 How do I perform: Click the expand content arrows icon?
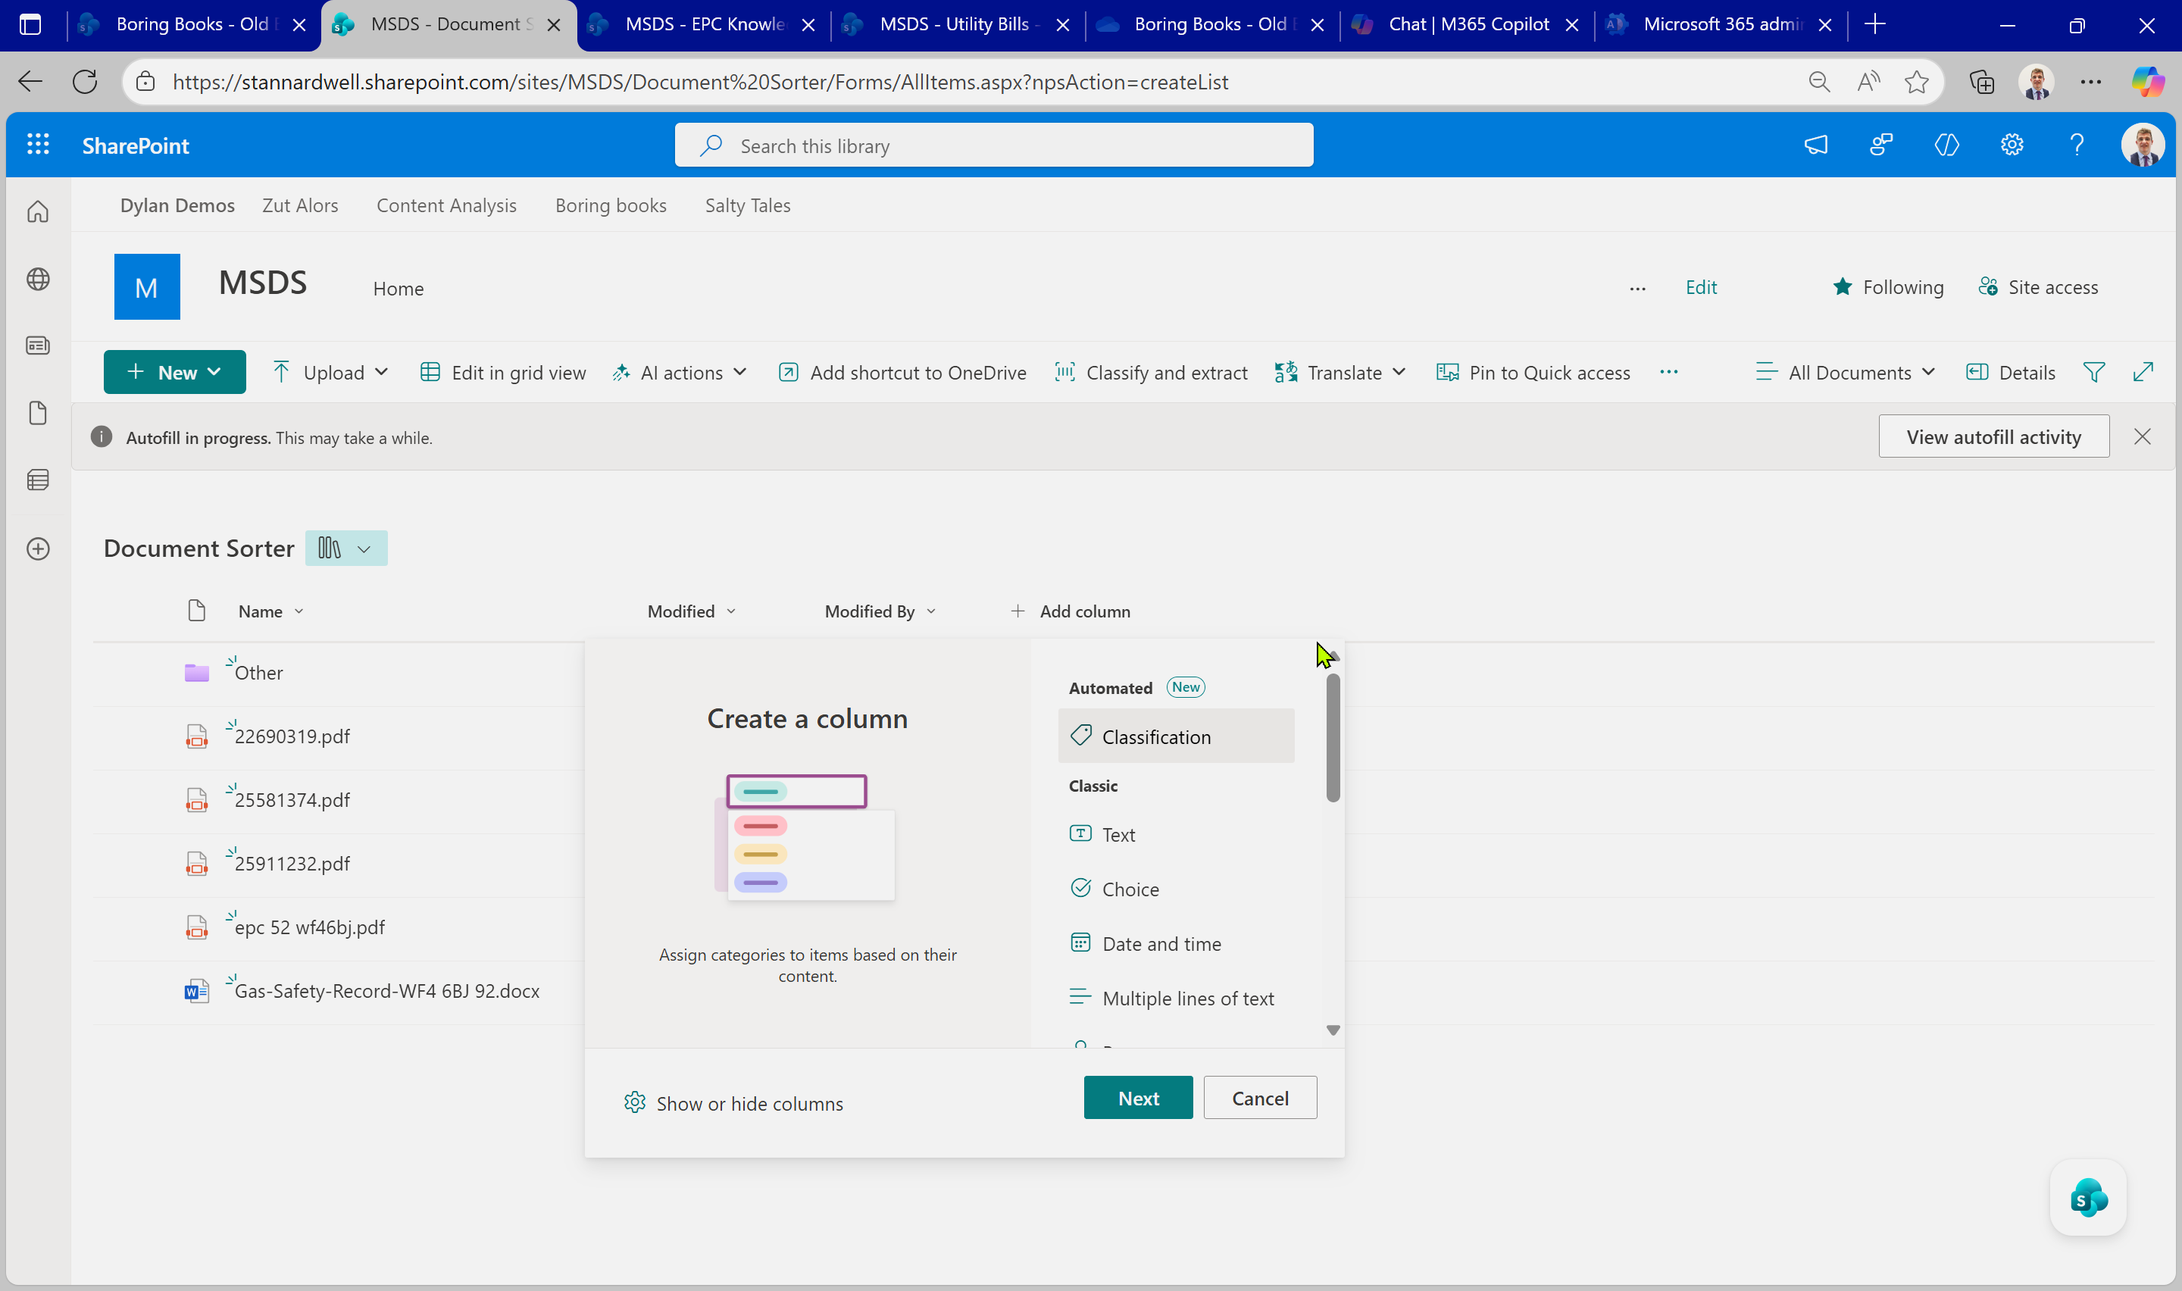(x=2142, y=372)
